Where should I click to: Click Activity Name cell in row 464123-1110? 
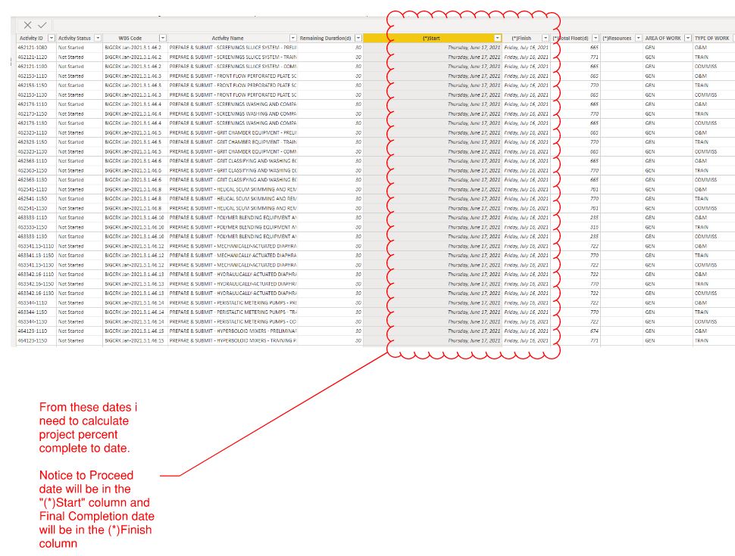[x=233, y=331]
